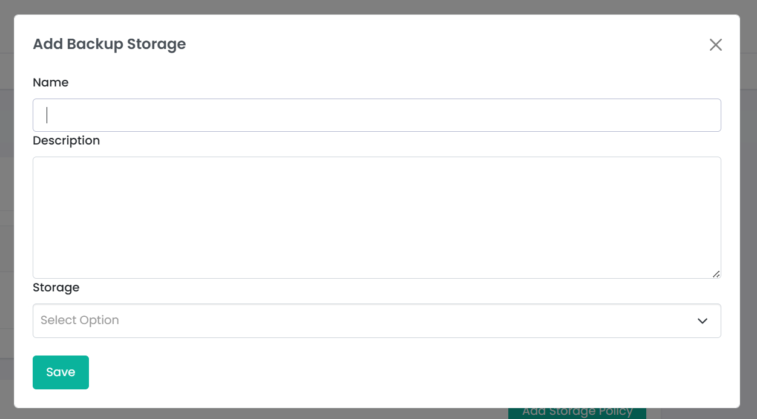Viewport: 757px width, 419px height.
Task: Close the Add Backup Storage dialog
Action: click(x=715, y=45)
